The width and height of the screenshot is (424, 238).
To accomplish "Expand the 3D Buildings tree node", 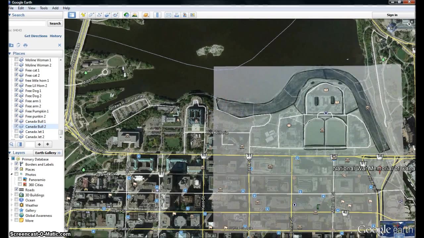I will 12,195.
